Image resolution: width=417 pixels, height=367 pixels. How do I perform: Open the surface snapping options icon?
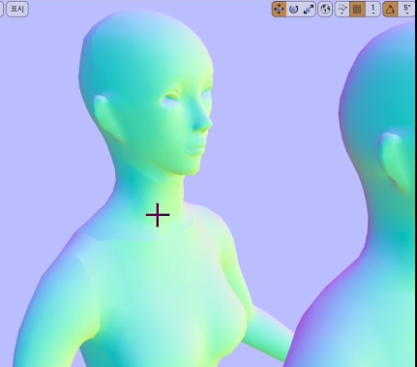342,9
